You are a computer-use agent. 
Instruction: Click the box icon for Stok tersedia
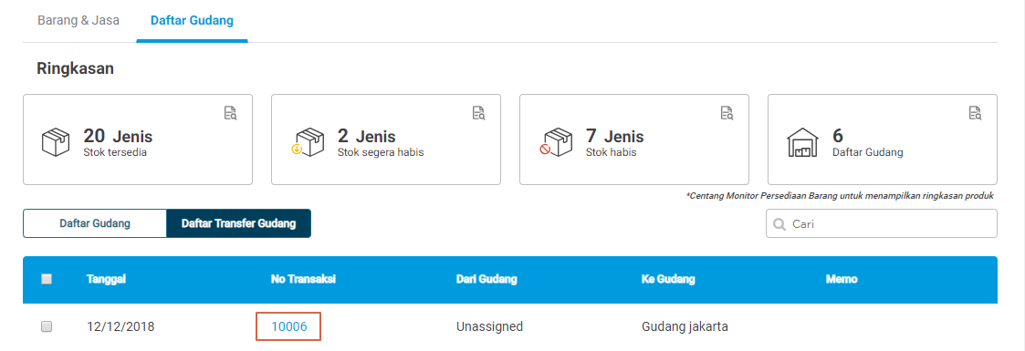(x=56, y=142)
